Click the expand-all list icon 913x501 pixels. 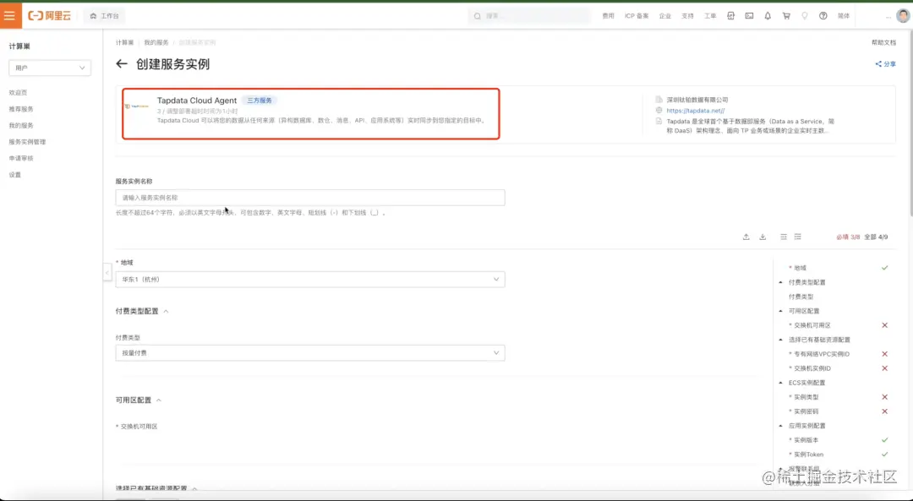798,237
